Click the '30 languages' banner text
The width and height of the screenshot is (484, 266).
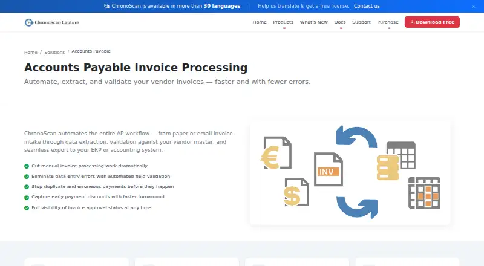pos(221,6)
